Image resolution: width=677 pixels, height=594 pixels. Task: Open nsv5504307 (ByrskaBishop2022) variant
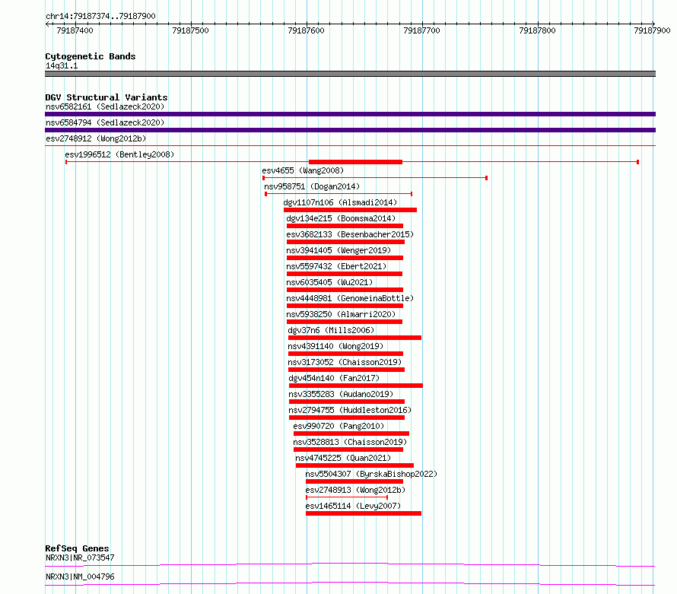371,474
